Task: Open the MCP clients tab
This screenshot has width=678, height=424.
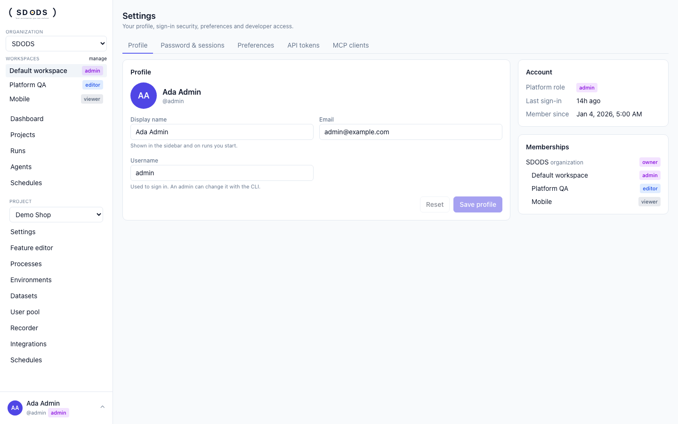Action: click(x=351, y=45)
